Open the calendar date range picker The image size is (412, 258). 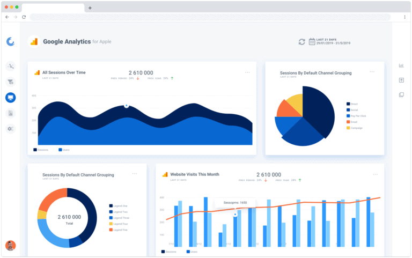click(312, 42)
